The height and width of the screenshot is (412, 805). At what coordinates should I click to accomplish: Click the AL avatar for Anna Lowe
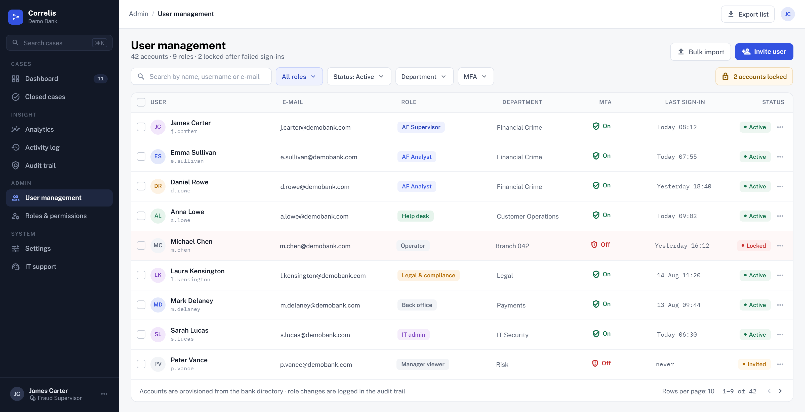158,216
